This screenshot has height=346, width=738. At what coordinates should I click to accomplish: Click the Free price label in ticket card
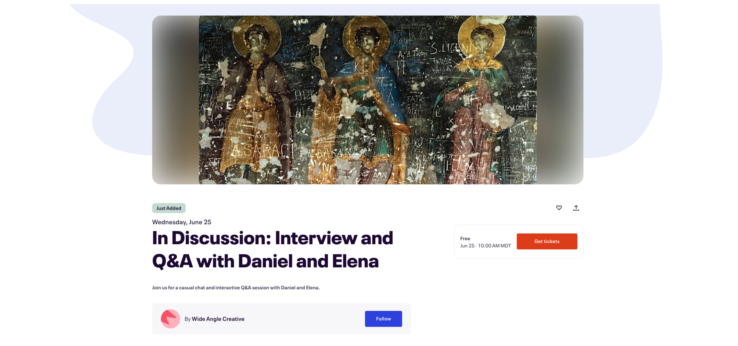pos(465,239)
